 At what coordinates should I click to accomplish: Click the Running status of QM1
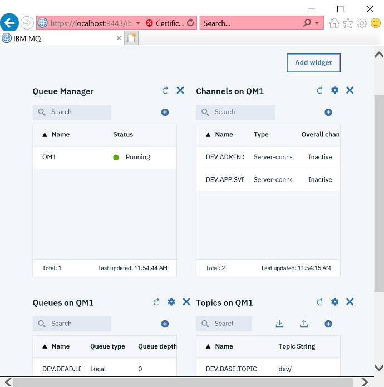[x=137, y=157]
